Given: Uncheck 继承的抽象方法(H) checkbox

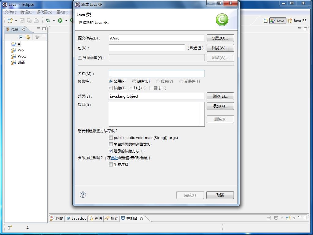Looking at the screenshot, I should 111,151.
